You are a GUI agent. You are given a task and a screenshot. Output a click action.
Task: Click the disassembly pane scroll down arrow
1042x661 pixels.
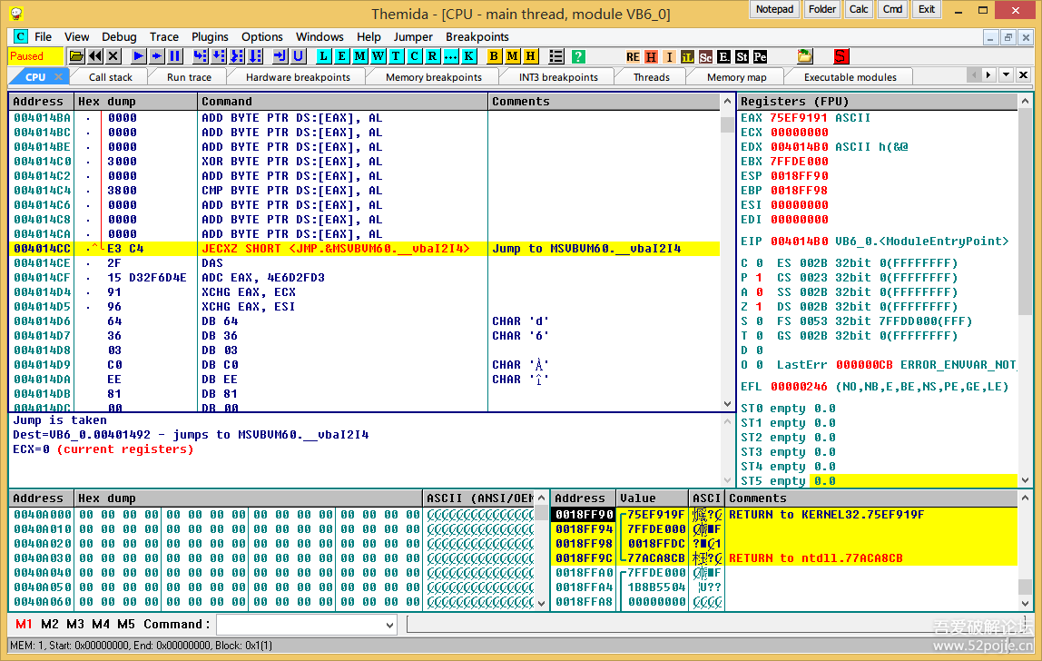(x=727, y=404)
